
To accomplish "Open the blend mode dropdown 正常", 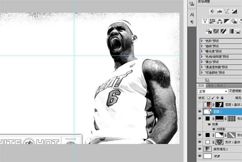I will pyautogui.click(x=213, y=91).
